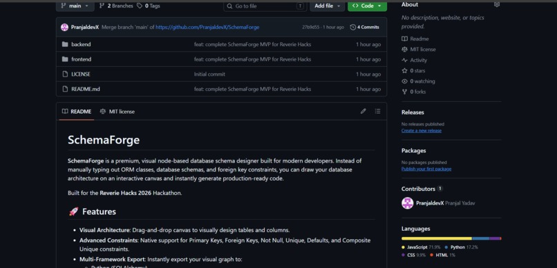The height and width of the screenshot is (268, 557).
Task: View the 0 Tags link
Action: click(149, 6)
